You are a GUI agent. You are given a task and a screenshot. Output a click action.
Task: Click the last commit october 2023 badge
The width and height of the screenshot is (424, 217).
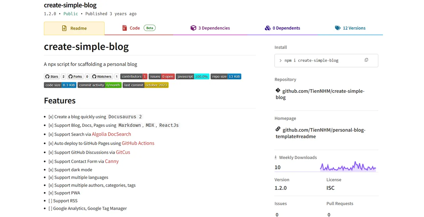pos(146,85)
